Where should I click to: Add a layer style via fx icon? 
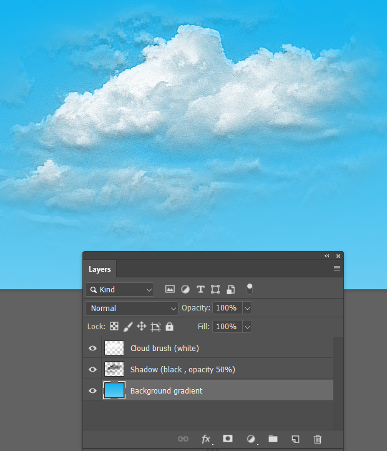pos(206,439)
